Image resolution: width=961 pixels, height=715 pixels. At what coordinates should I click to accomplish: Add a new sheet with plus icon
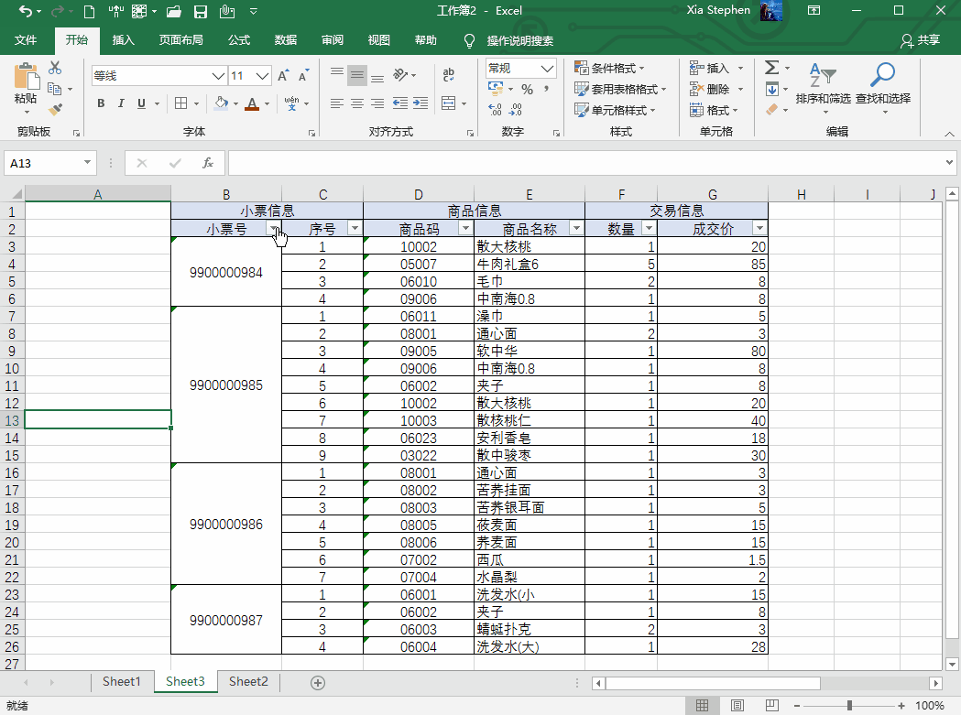pyautogui.click(x=318, y=683)
